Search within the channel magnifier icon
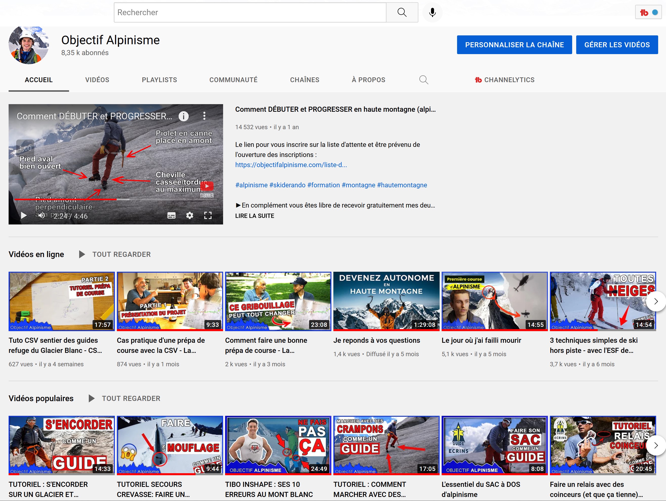The height and width of the screenshot is (501, 666). point(423,80)
